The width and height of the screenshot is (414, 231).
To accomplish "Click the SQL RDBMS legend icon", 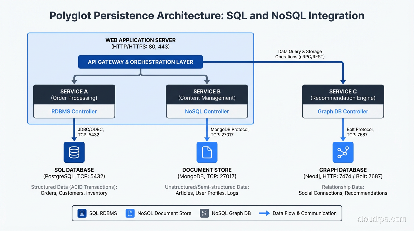I will pyautogui.click(x=82, y=213).
